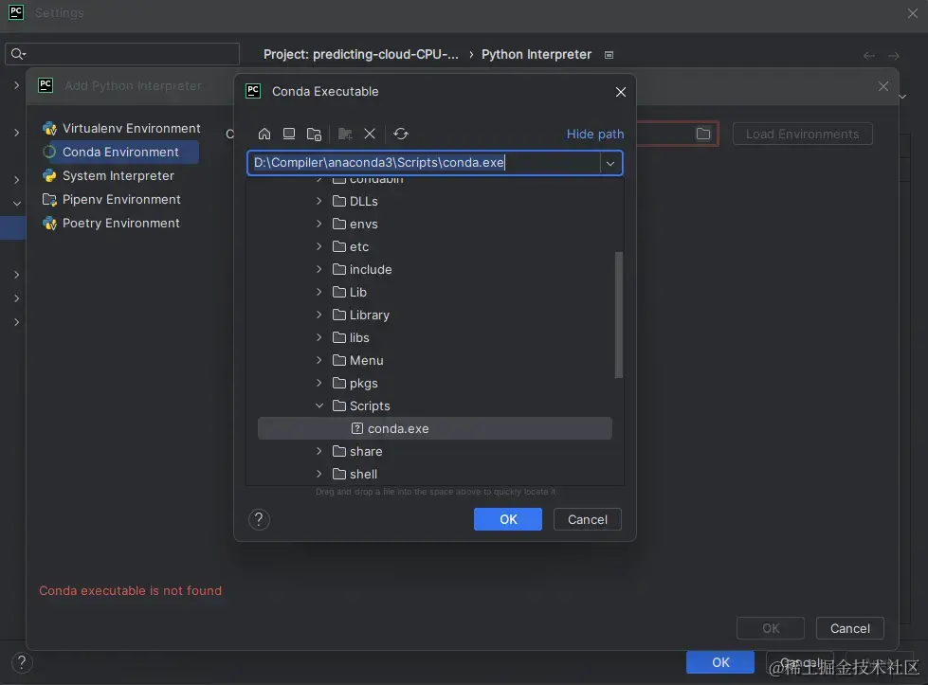Click the Poetry Environment icon
Screen dimensions: 928x685
49,223
